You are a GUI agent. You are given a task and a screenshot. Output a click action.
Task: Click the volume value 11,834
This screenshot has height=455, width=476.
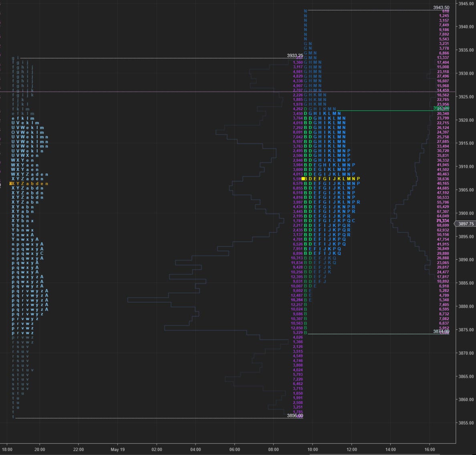297,263
